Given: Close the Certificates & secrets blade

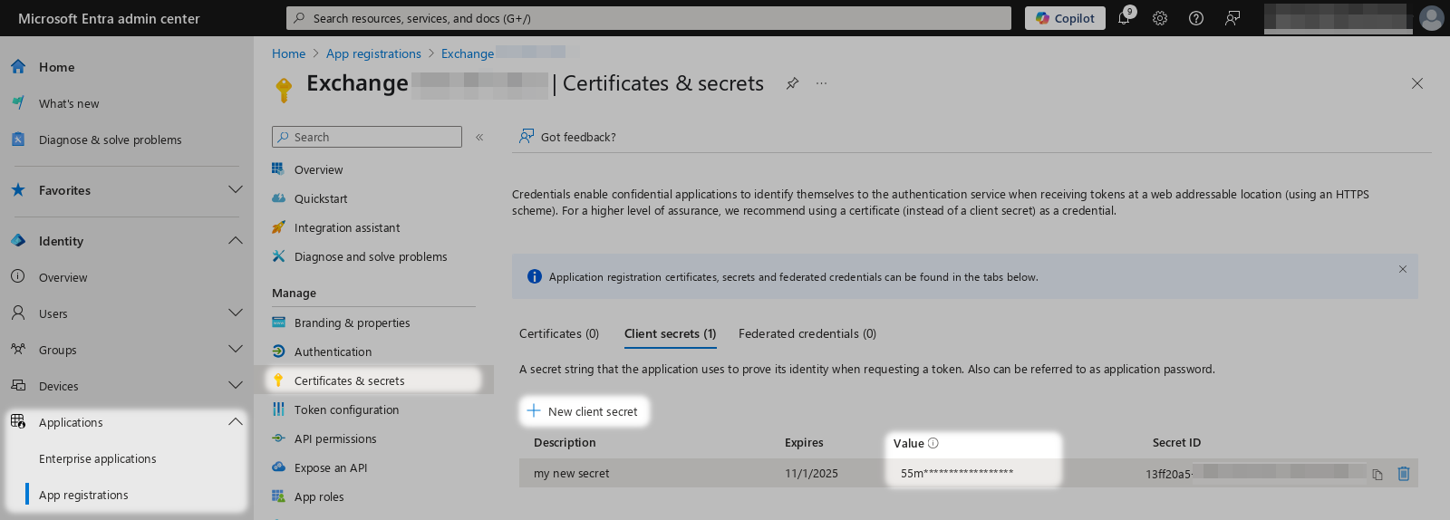Looking at the screenshot, I should (1417, 83).
